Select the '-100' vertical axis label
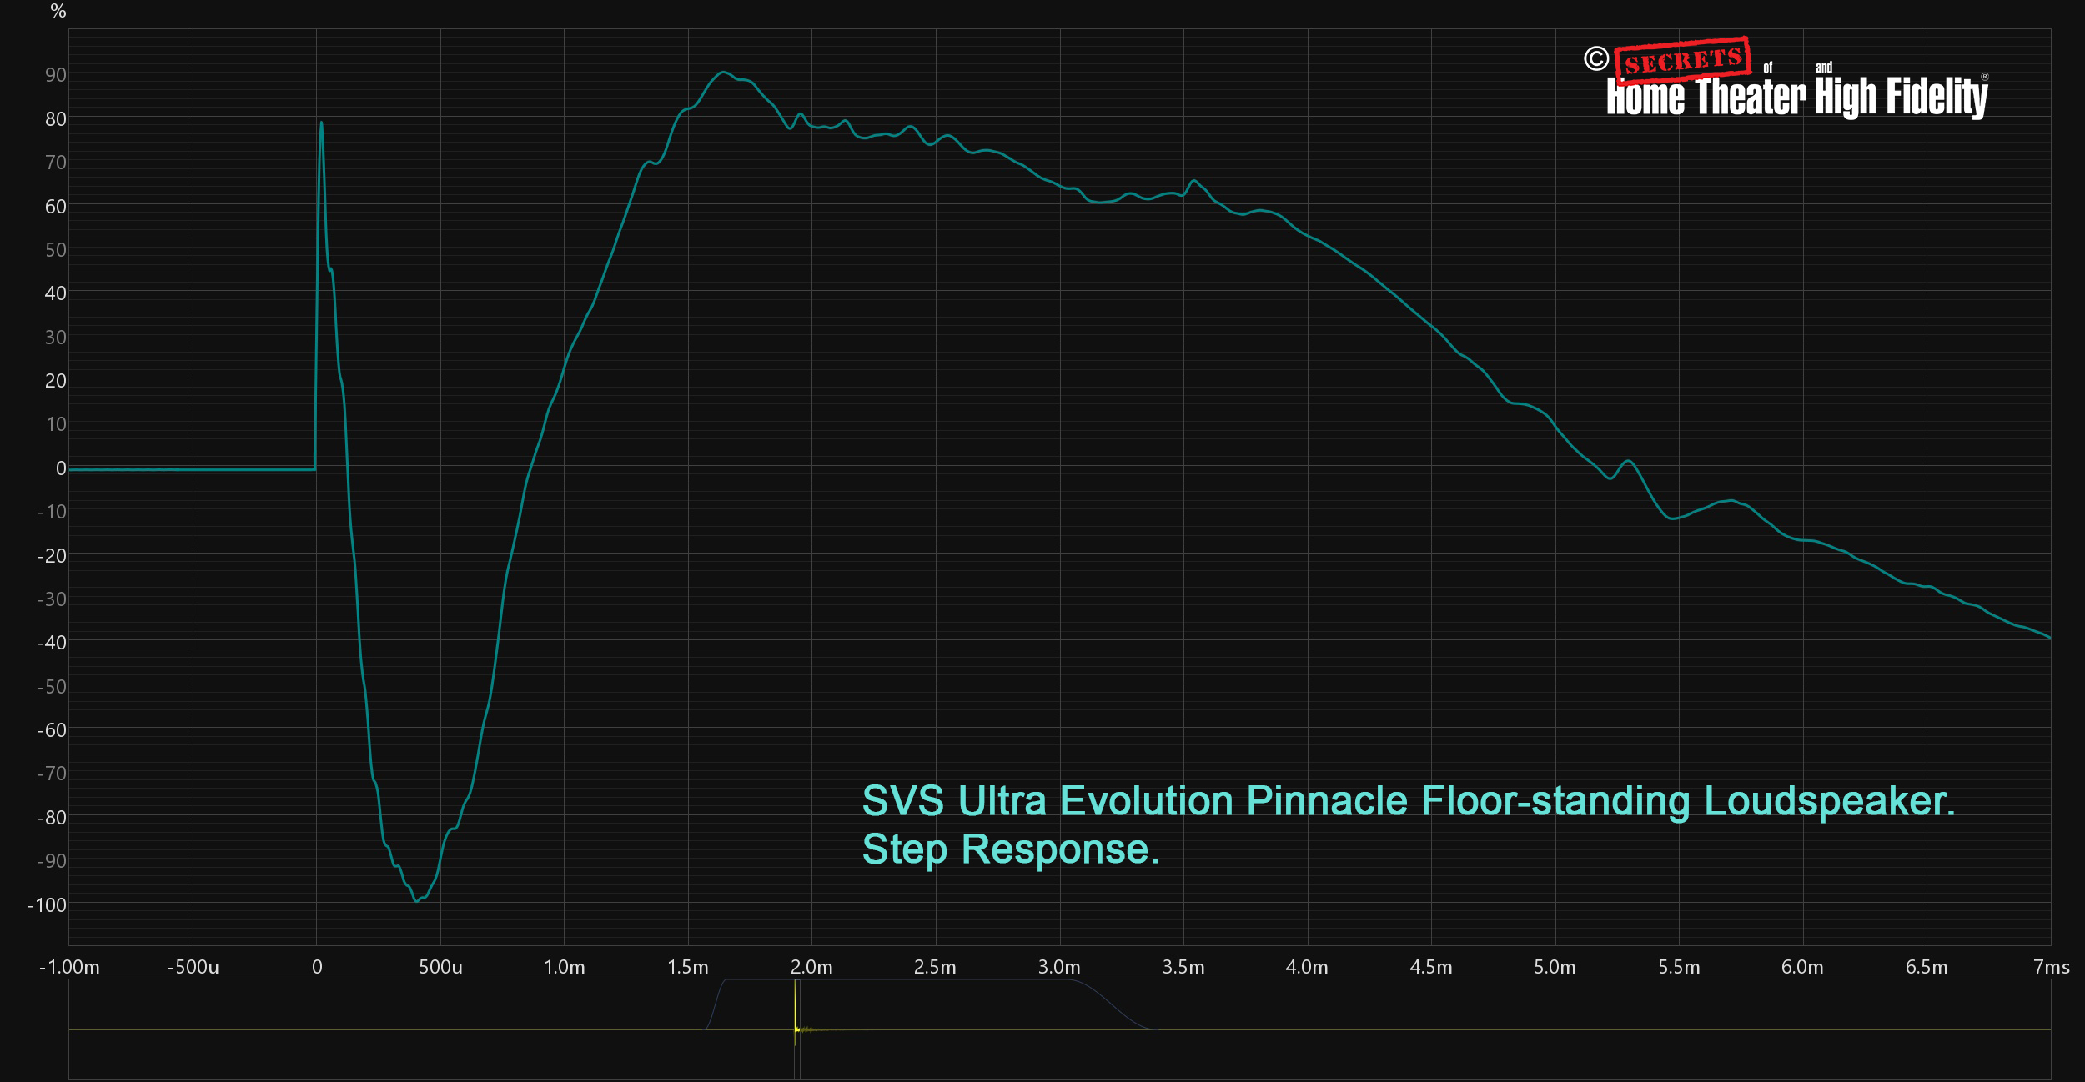The height and width of the screenshot is (1082, 2085). 47,905
